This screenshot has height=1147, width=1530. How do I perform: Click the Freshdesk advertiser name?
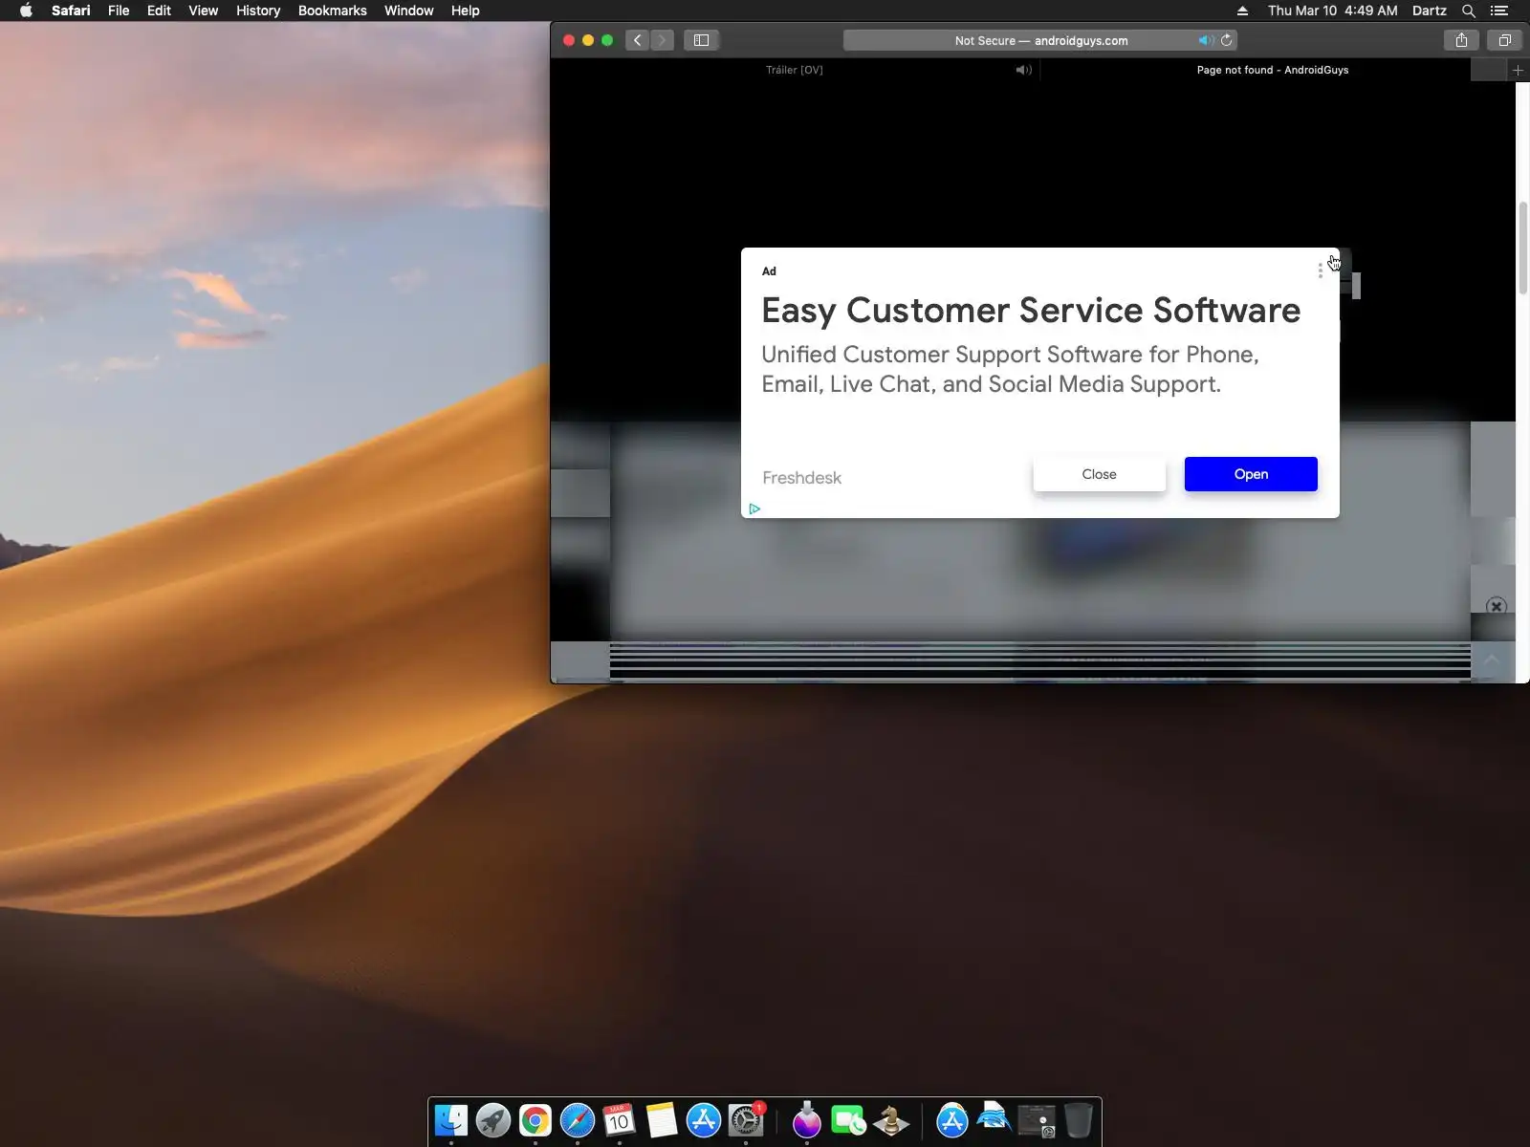tap(802, 478)
